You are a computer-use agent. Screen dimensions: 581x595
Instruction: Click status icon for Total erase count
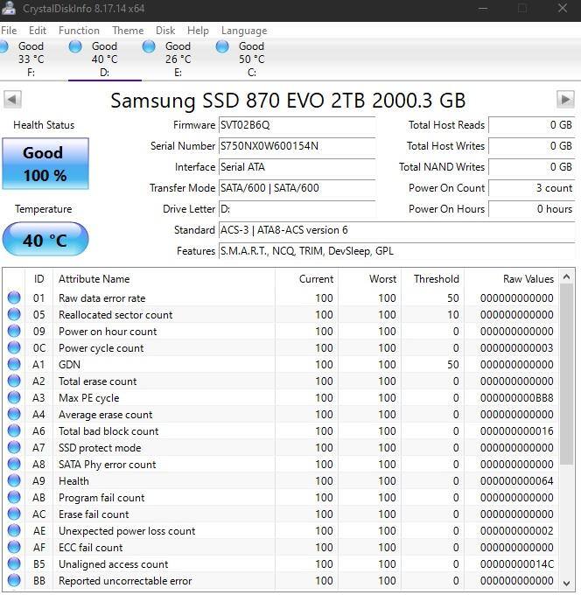14,381
